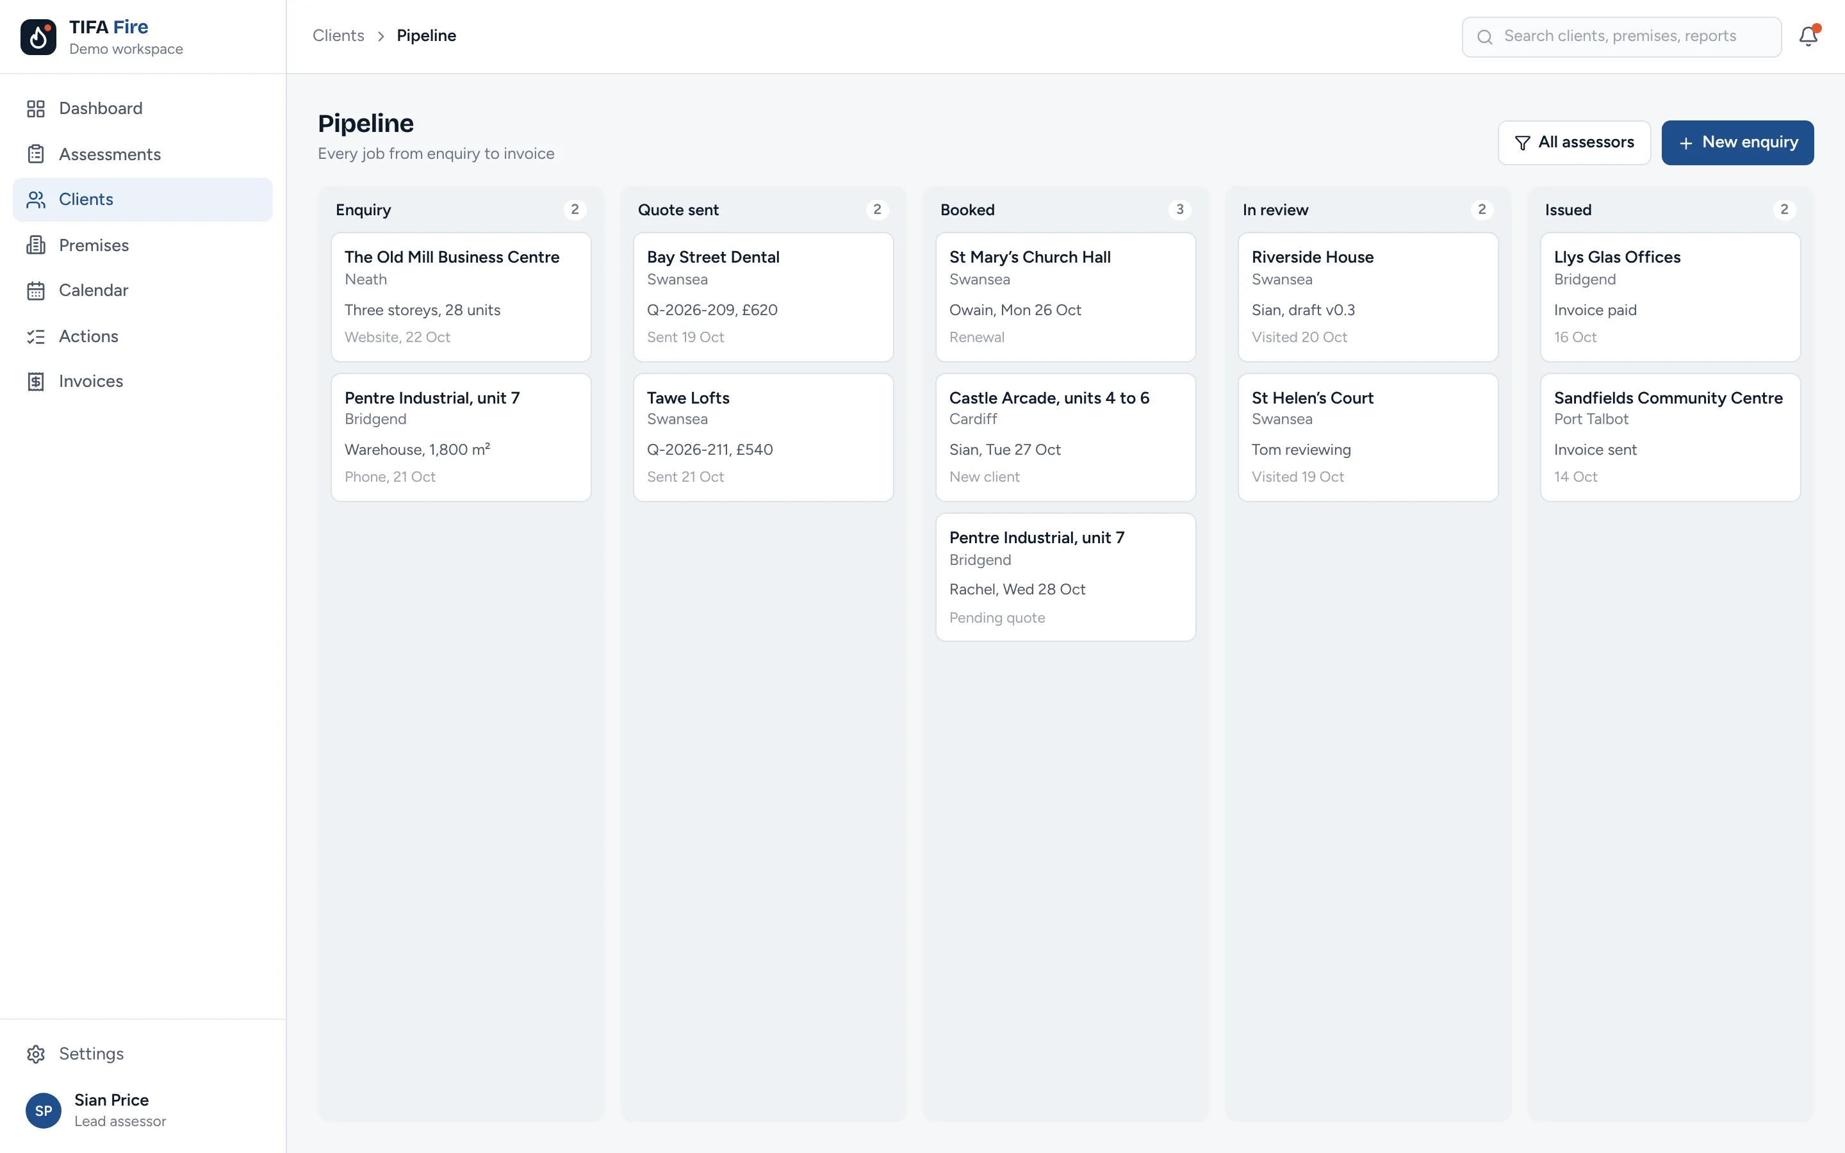
Task: Click the SP user avatar
Action: (44, 1110)
